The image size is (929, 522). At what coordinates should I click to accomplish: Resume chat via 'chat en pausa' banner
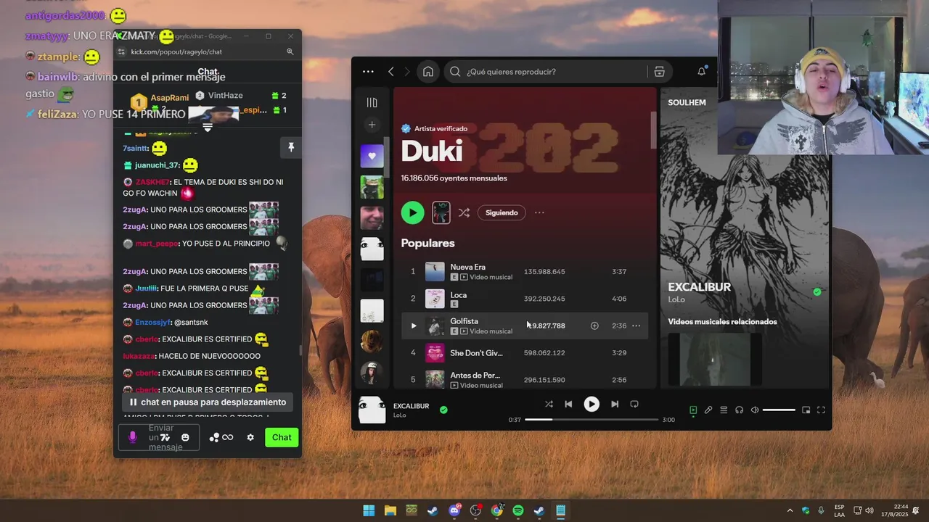[x=208, y=402]
